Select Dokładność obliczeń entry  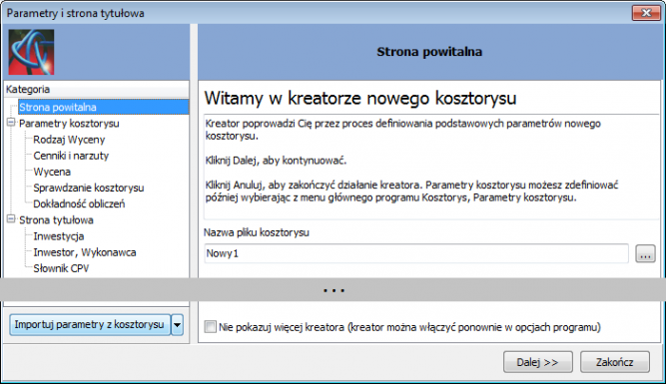[79, 204]
